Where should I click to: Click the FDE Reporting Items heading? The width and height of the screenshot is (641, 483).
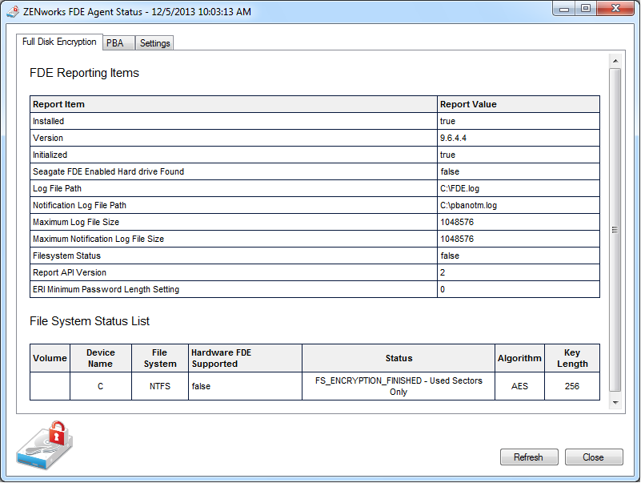(x=84, y=73)
